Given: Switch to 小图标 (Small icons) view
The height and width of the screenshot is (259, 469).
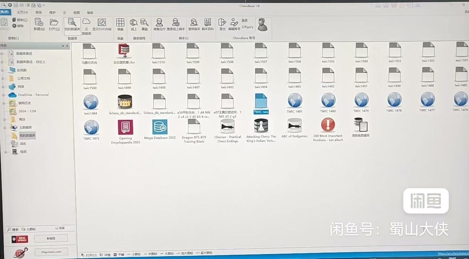Looking at the screenshot, I should pyautogui.click(x=134, y=254).
